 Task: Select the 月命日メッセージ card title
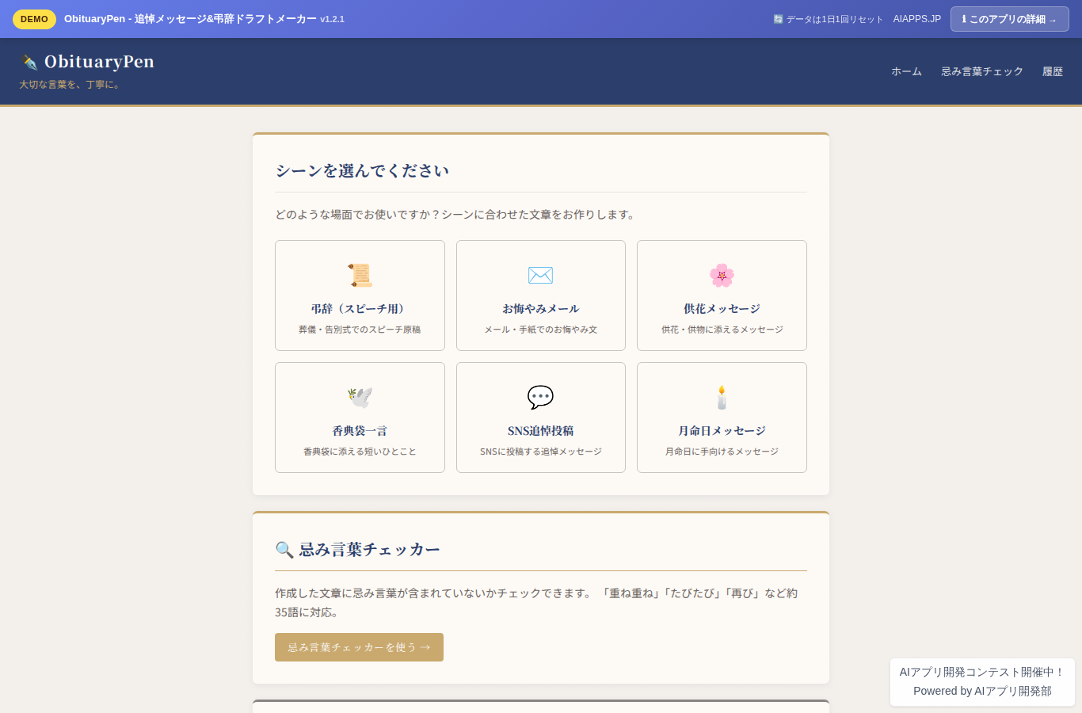722,431
